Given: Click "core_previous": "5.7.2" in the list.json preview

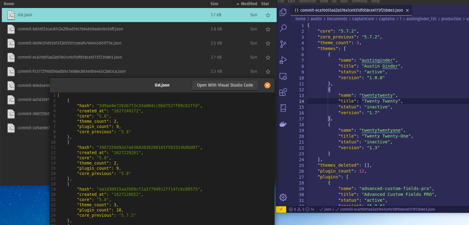Looking at the screenshot, I should (106, 215).
